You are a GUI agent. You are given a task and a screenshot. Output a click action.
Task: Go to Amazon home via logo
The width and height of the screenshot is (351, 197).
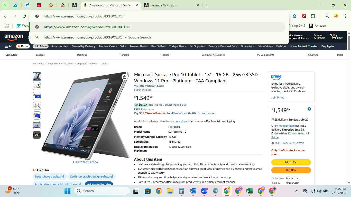coord(14,37)
